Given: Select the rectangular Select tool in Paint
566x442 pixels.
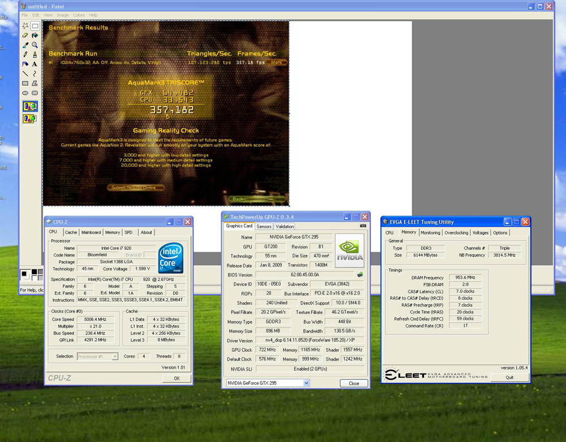Looking at the screenshot, I should [x=35, y=25].
